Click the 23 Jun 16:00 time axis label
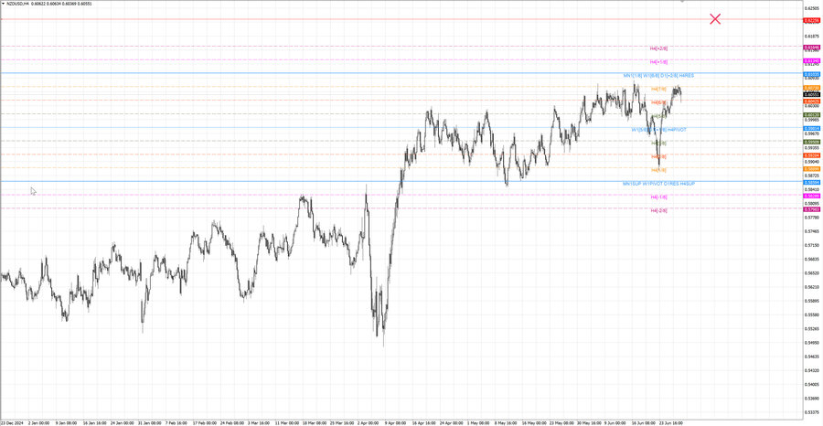This screenshot has width=823, height=426. [670, 422]
